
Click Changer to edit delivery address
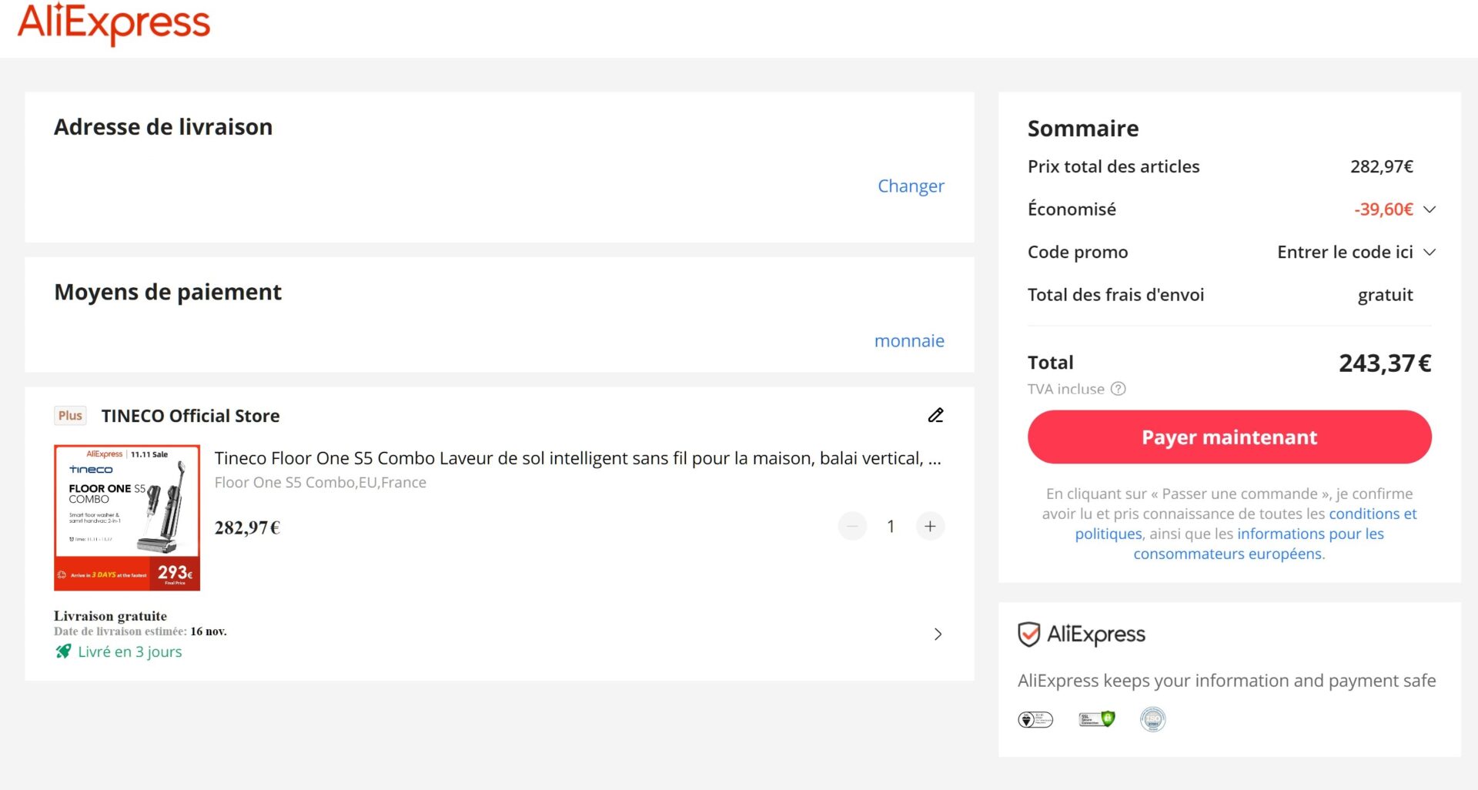[x=911, y=186]
